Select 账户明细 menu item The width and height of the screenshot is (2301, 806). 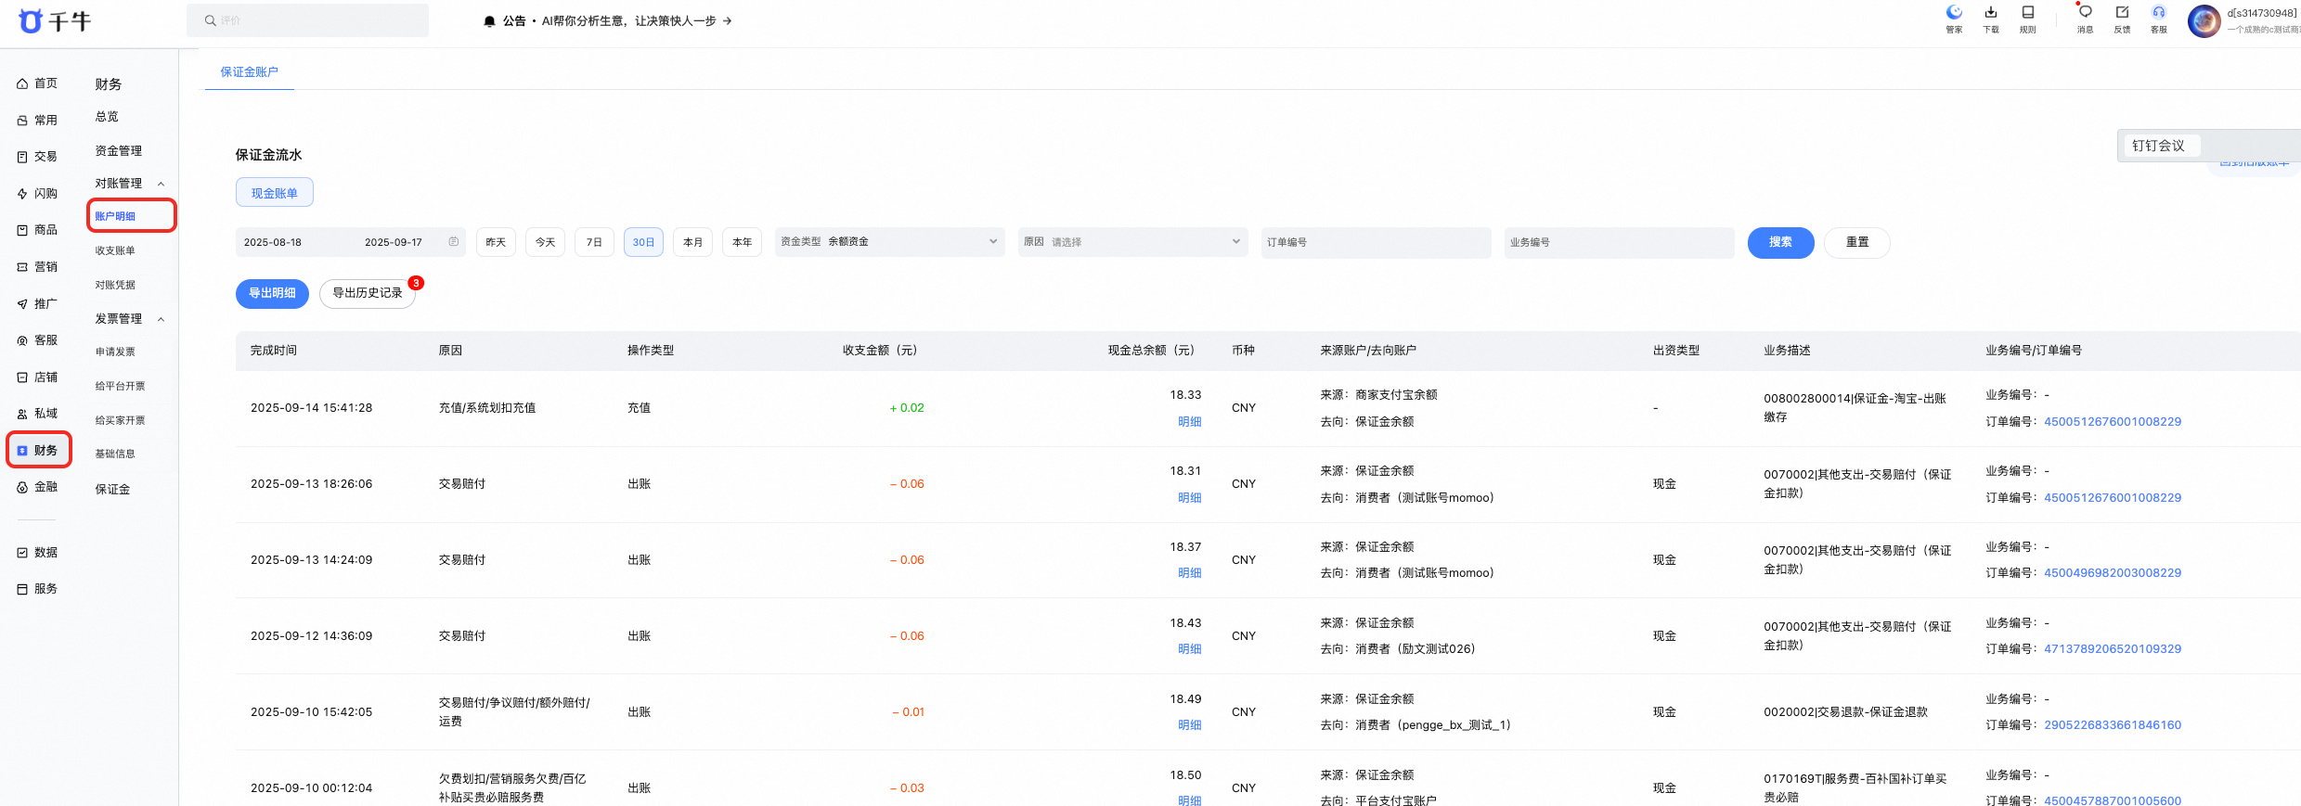(115, 216)
